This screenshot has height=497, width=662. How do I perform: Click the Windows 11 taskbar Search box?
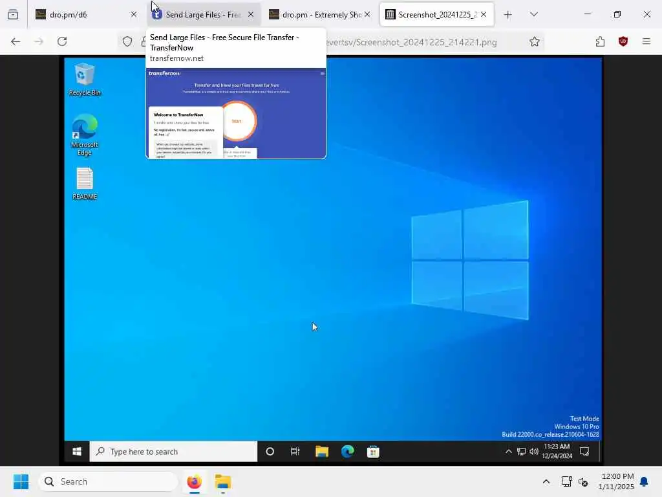click(x=108, y=481)
